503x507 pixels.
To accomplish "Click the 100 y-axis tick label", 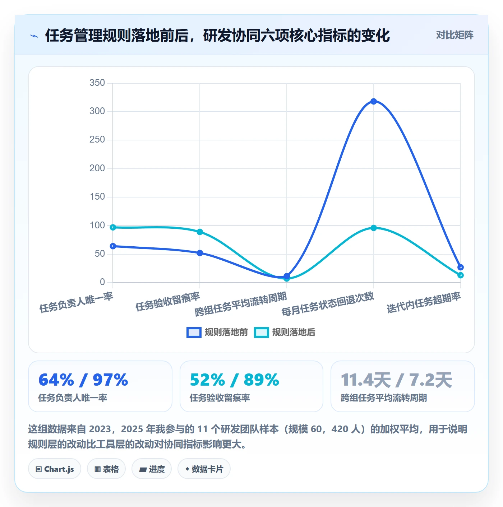I will click(97, 225).
